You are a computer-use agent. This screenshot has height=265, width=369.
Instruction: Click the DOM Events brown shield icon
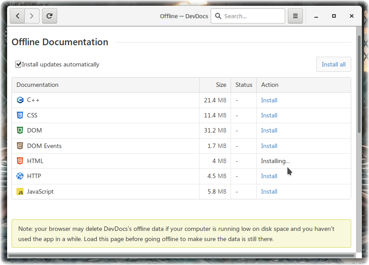pos(20,146)
